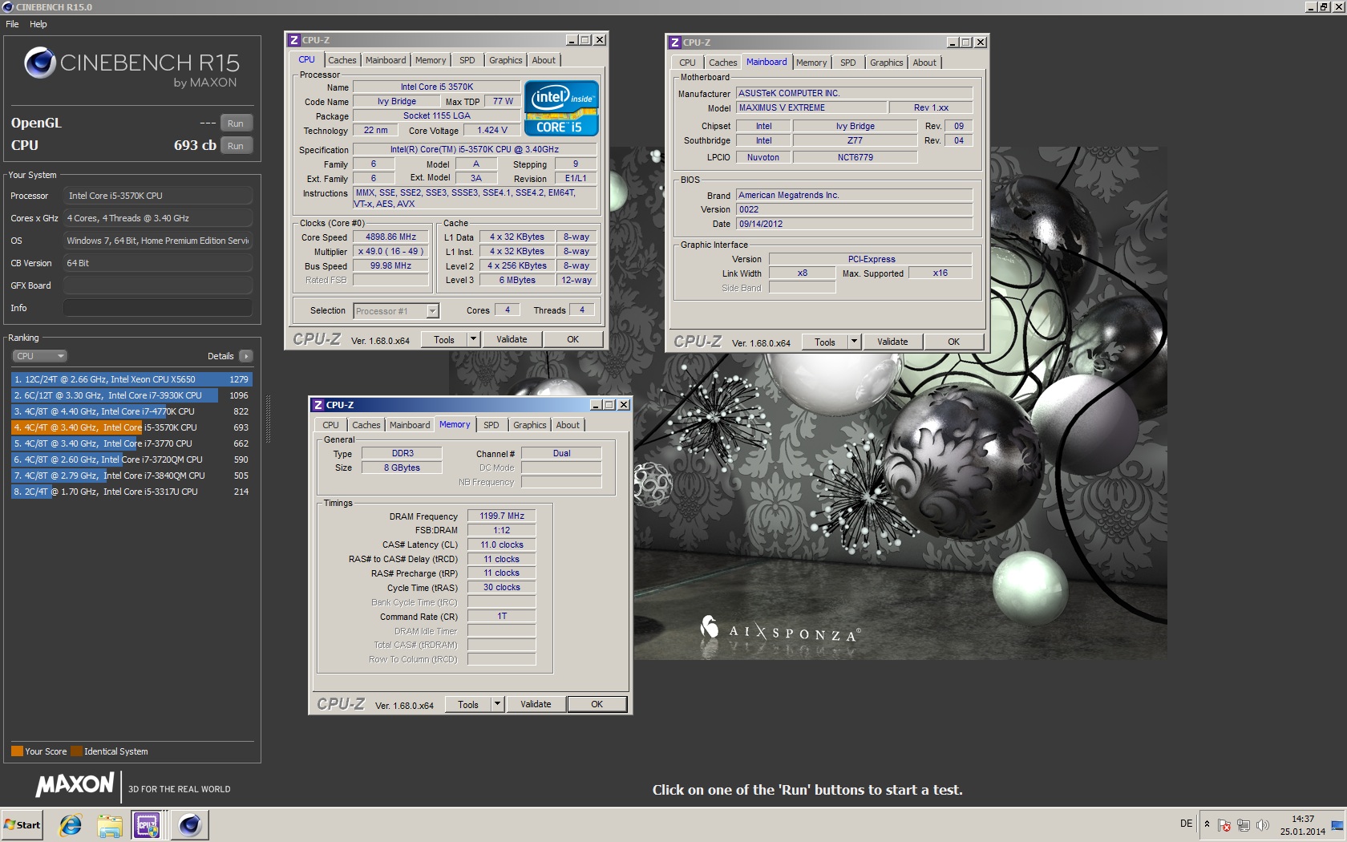
Task: Click Validate in the Mainboard window
Action: pos(892,342)
